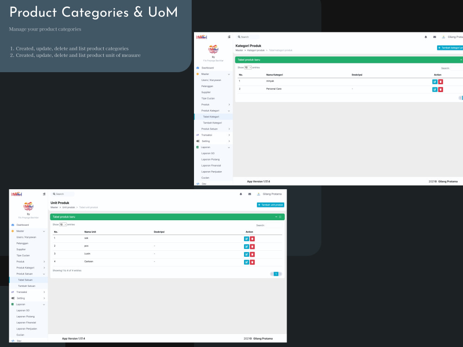Collapse Master menu in Unit Produk sidebar
This screenshot has width=463, height=347.
28,231
